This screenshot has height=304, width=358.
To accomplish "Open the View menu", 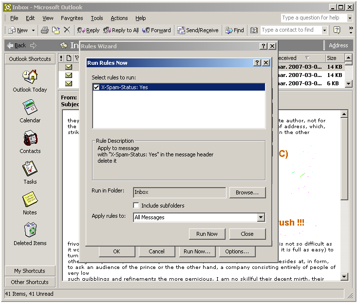I will click(x=48, y=18).
